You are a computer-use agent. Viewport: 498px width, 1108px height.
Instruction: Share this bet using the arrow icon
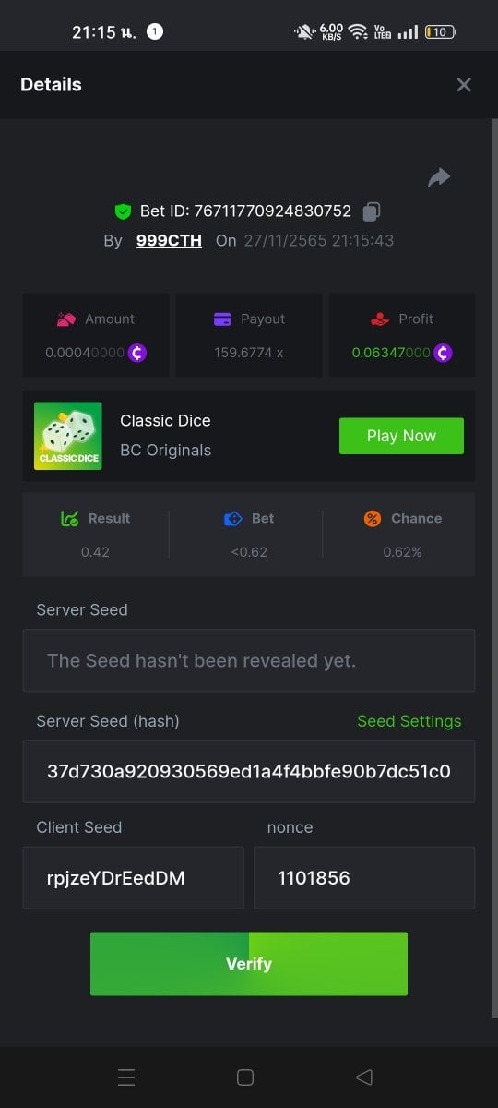pos(439,177)
